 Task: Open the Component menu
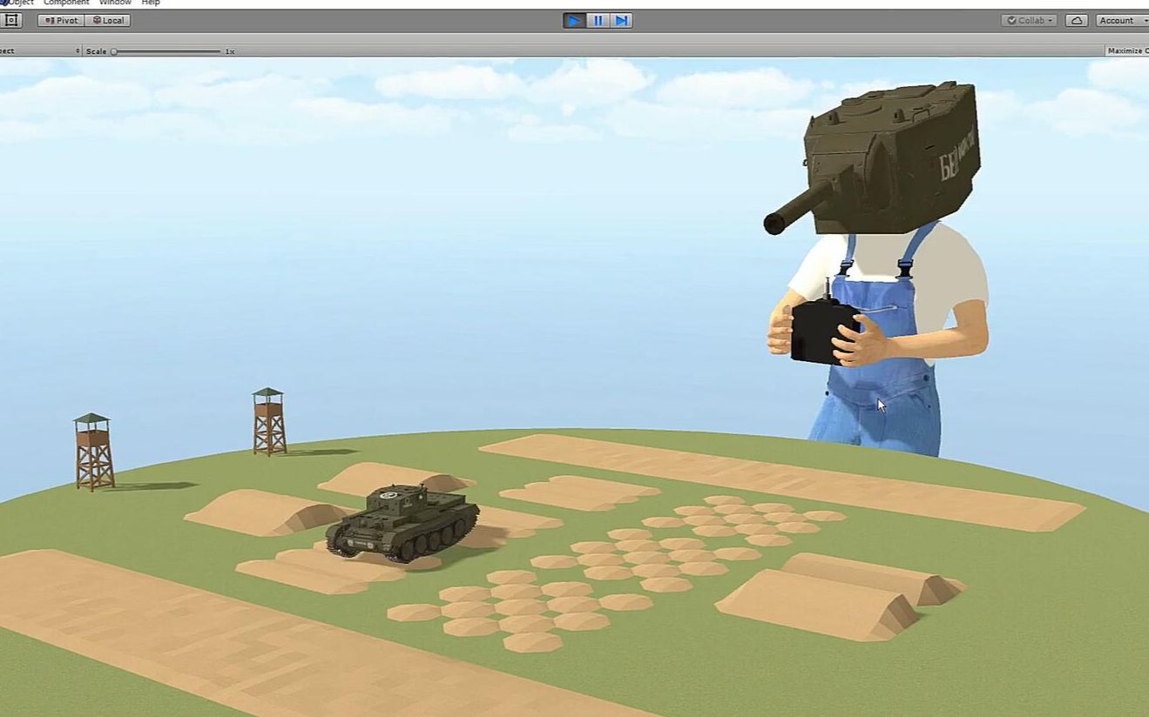(66, 3)
